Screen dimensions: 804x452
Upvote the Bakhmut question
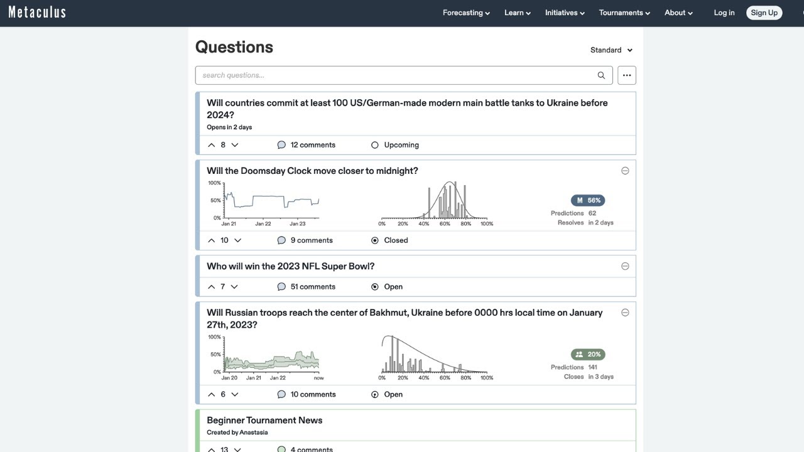pos(212,395)
